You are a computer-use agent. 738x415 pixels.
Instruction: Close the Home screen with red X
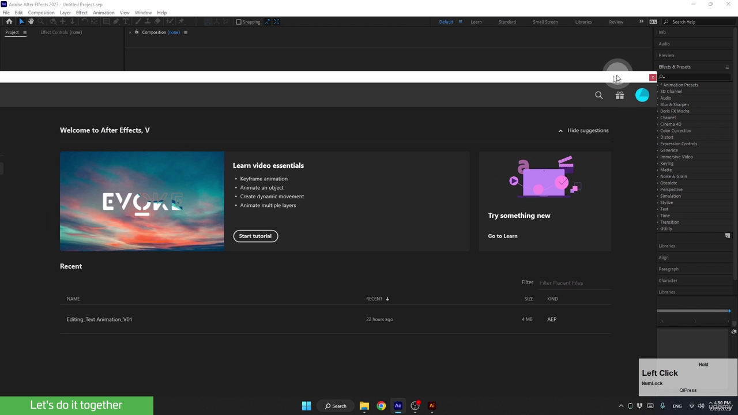tap(653, 77)
